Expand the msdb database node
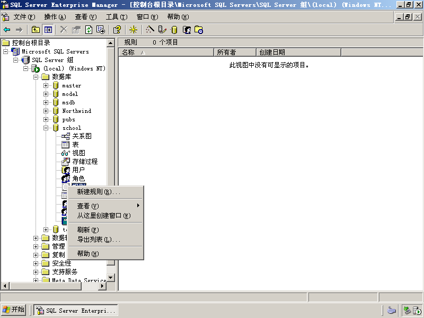424x318 pixels. 46,102
